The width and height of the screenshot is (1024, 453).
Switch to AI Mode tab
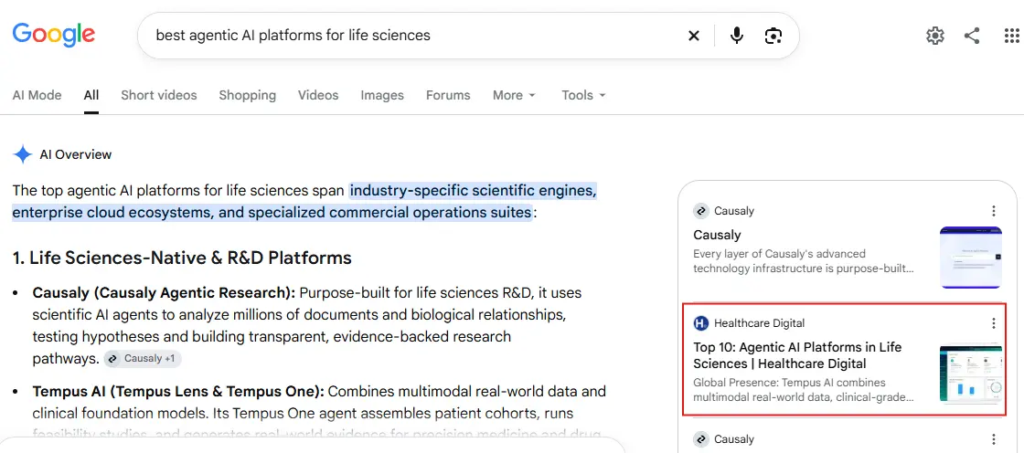coord(37,95)
